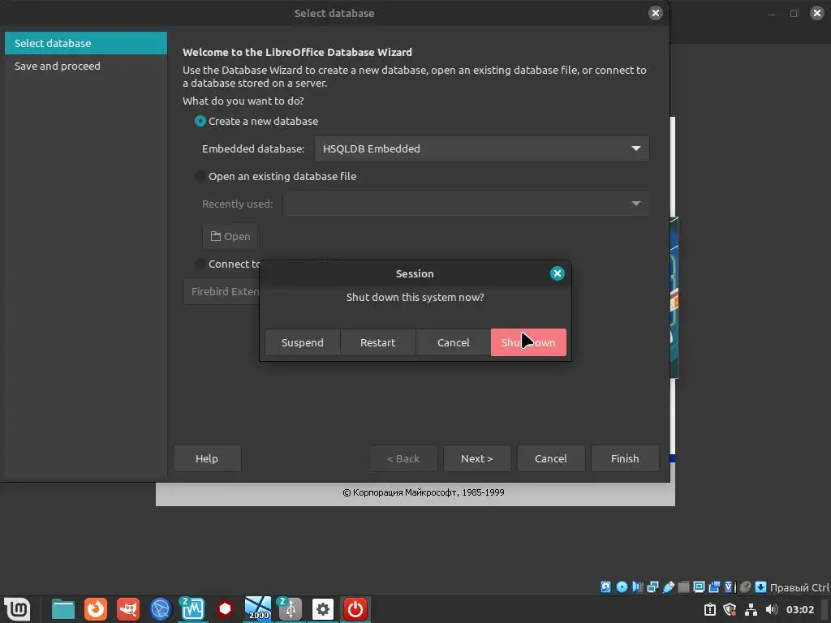
Task: Click the VirtualBox CPU virtualization status icon
Action: click(x=730, y=587)
